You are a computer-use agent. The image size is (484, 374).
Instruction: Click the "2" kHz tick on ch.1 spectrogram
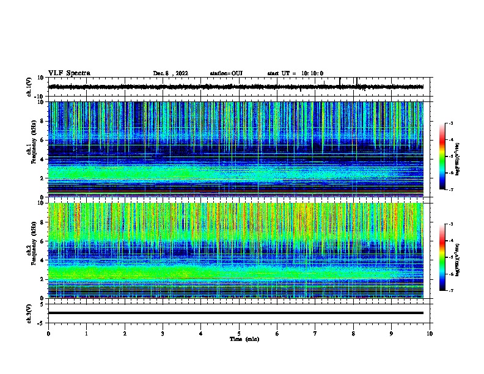(42, 178)
